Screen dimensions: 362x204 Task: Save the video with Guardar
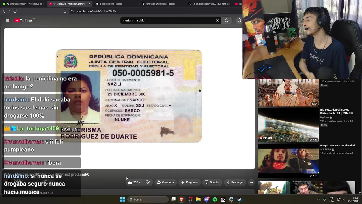point(212,182)
